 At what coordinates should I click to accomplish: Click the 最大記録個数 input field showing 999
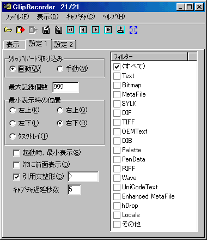click(x=65, y=87)
